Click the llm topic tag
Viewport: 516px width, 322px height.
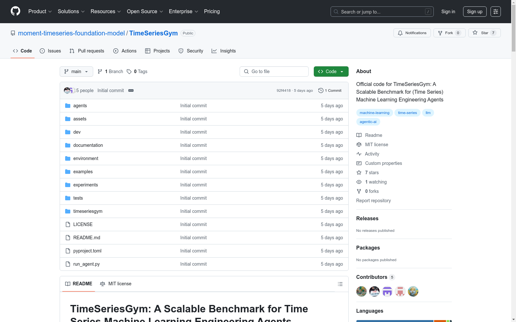pyautogui.click(x=428, y=113)
